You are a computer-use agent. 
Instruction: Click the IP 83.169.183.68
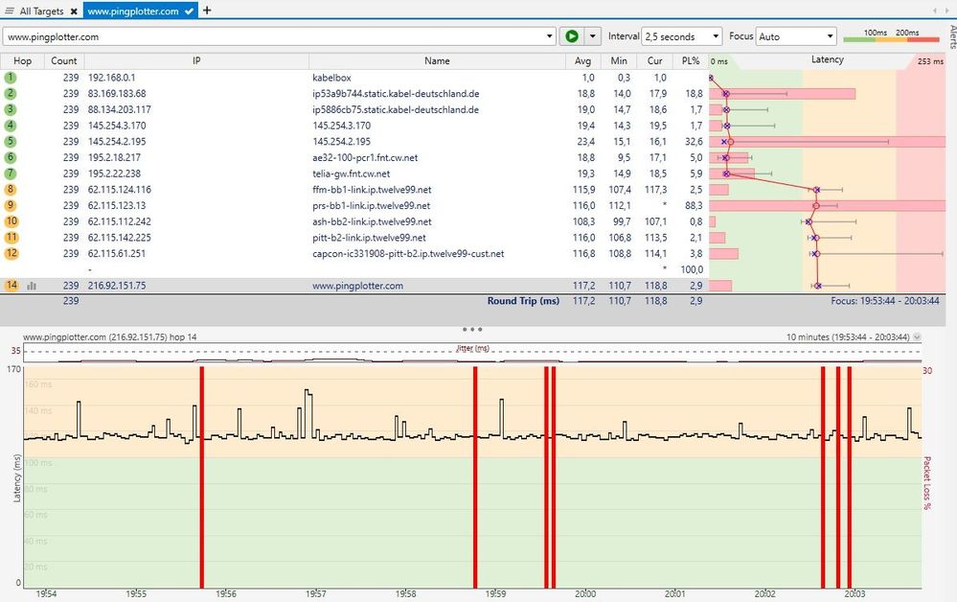117,93
